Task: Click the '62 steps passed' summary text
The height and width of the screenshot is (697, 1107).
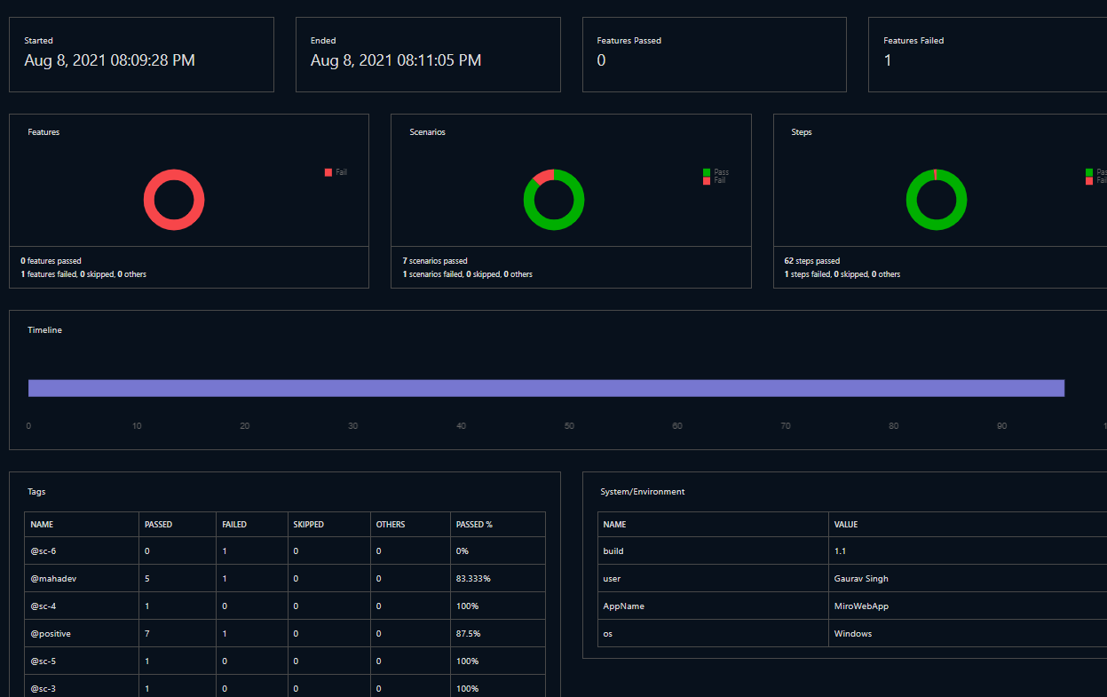Action: (812, 261)
